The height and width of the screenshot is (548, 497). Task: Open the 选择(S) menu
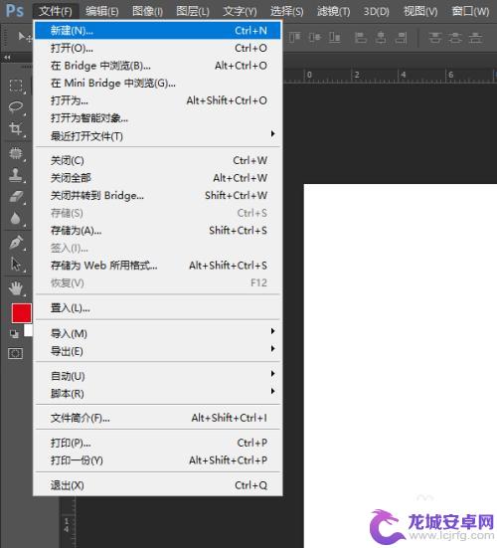click(286, 11)
